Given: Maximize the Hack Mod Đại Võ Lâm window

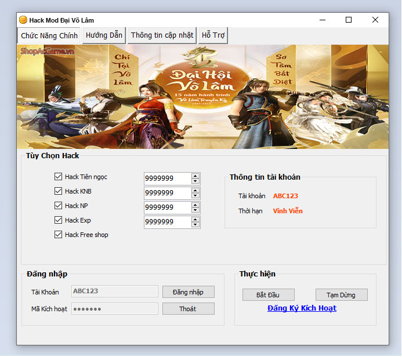Looking at the screenshot, I should click(349, 20).
